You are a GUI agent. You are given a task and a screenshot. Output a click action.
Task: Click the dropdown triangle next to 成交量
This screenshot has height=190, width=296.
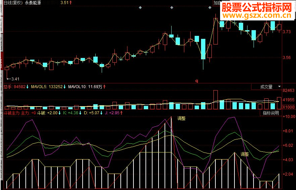click(x=279, y=86)
